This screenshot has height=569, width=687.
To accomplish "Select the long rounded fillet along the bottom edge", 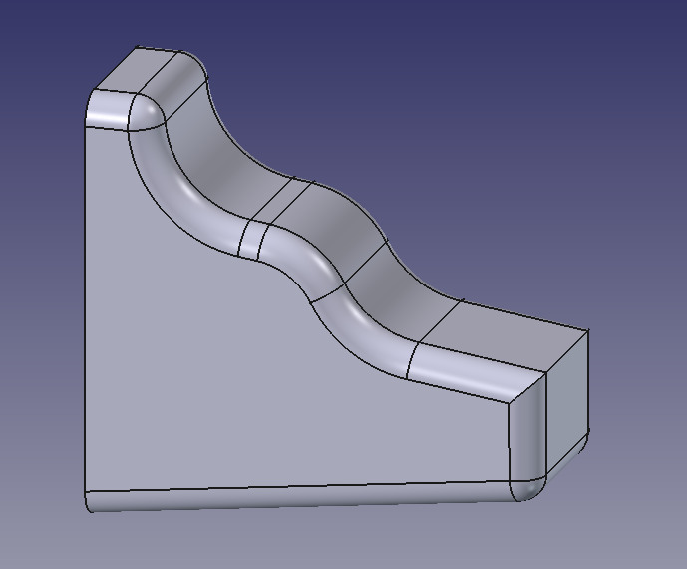I will [302, 497].
